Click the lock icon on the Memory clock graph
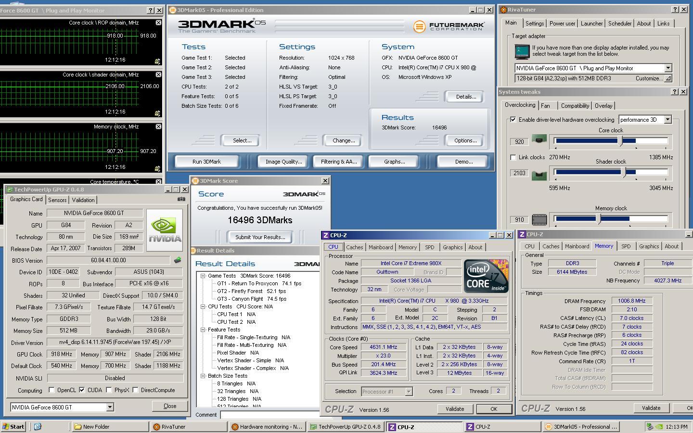This screenshot has height=433, width=693. coord(157,168)
